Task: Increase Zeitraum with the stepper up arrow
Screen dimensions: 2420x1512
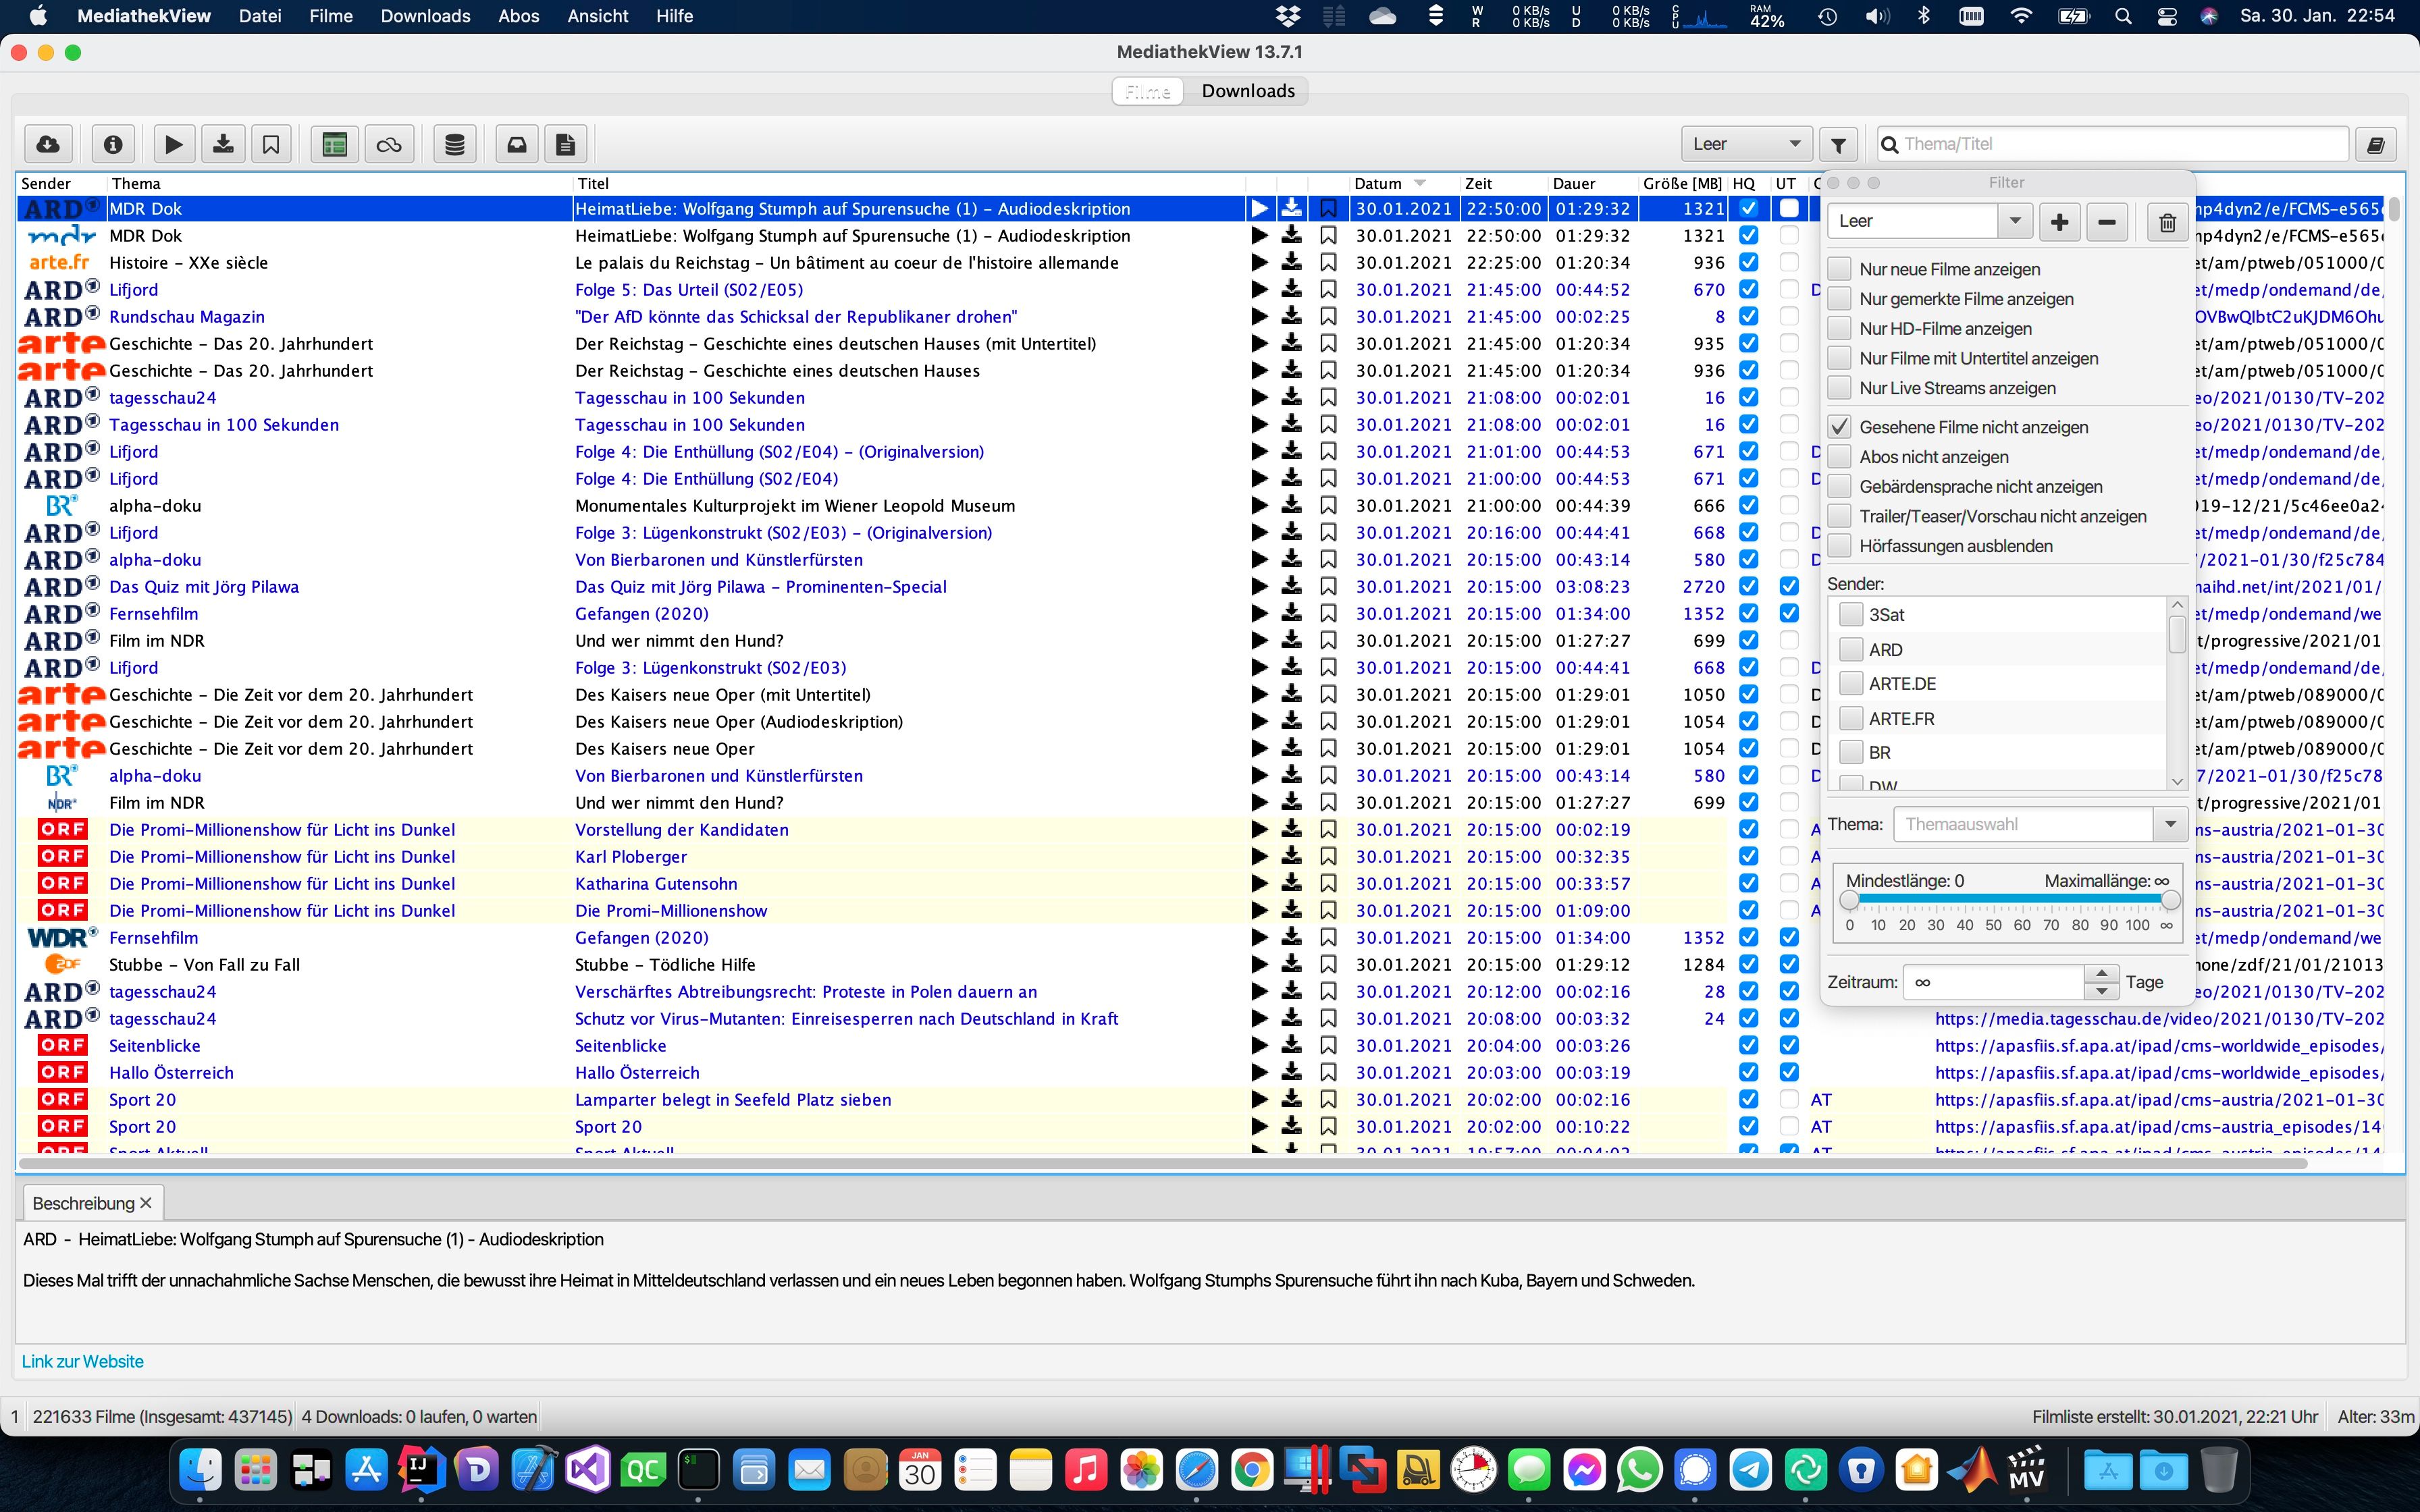Action: point(2101,973)
